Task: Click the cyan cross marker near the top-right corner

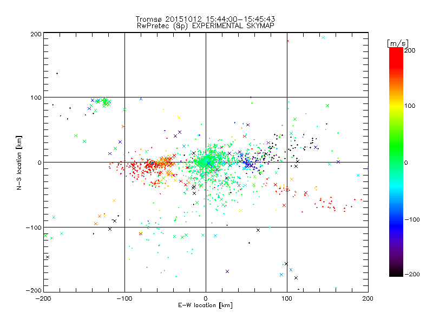Action: tap(323, 37)
